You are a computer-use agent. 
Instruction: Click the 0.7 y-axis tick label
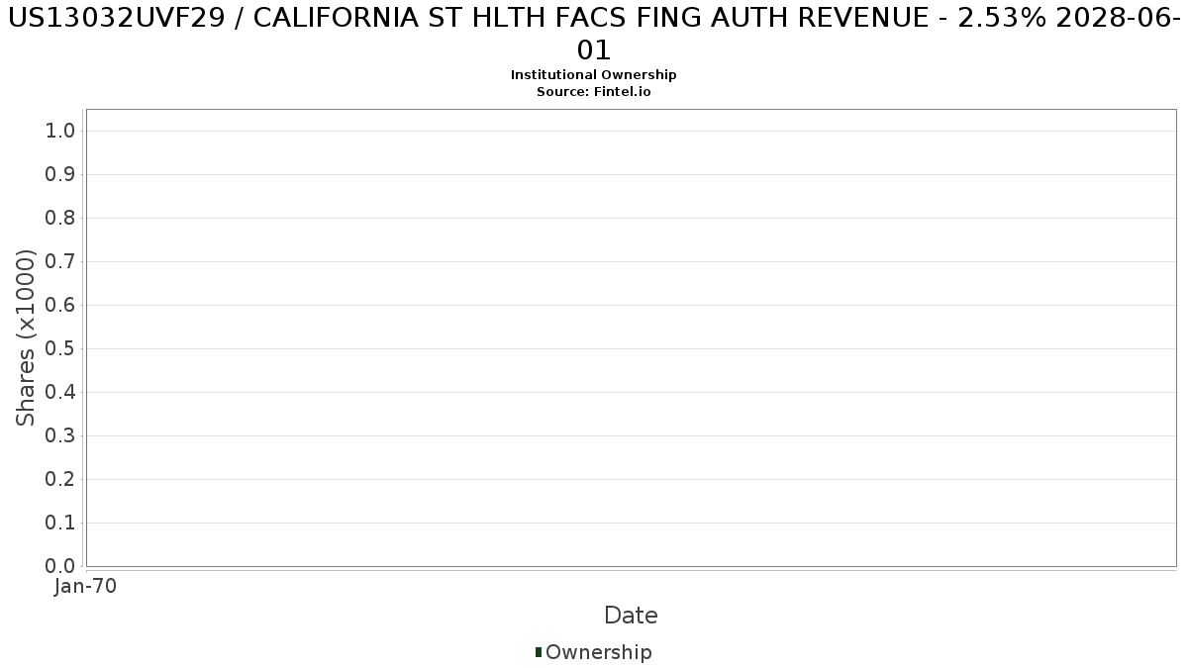click(x=60, y=262)
